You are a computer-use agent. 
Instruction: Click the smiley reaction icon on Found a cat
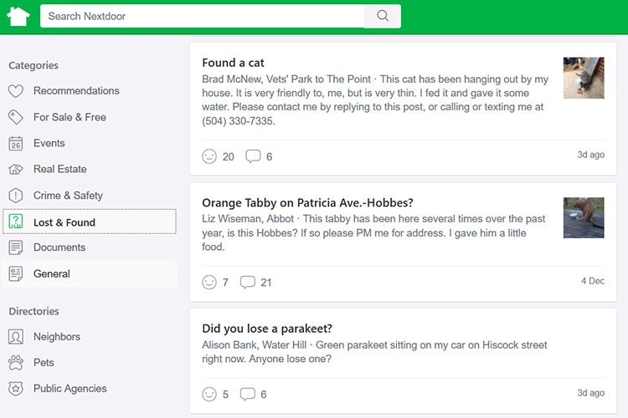(209, 156)
